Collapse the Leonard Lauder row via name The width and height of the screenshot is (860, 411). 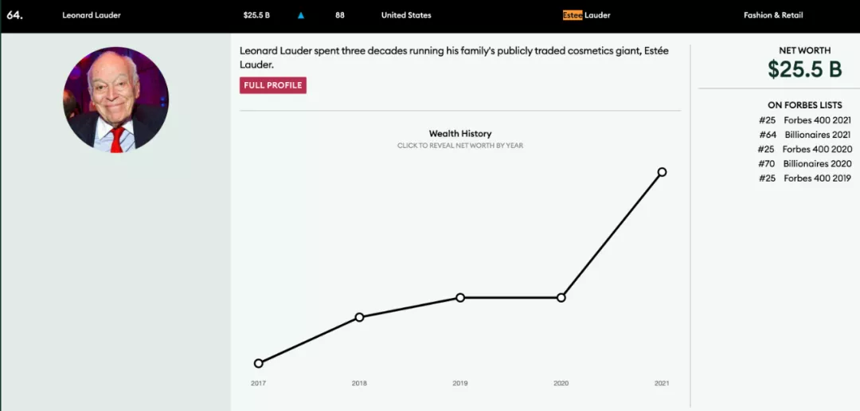91,15
